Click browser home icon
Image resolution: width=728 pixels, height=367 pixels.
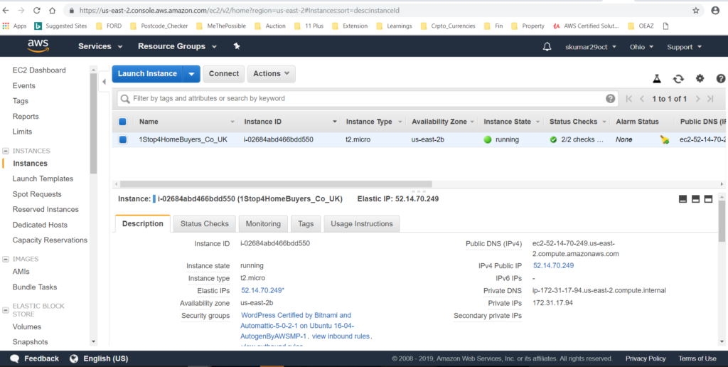52,10
